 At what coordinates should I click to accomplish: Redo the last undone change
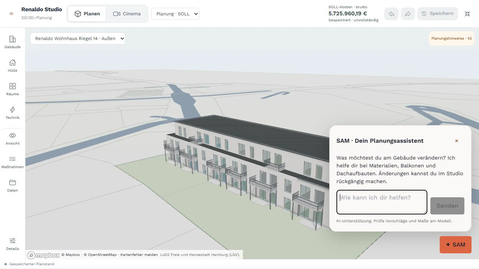coord(408,14)
